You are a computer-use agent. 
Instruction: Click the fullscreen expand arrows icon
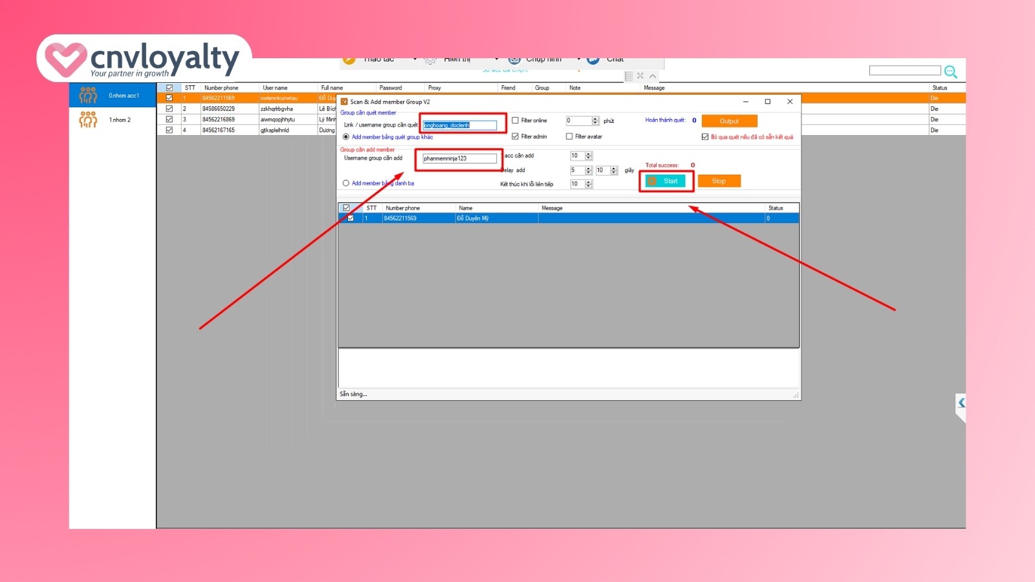pos(640,76)
